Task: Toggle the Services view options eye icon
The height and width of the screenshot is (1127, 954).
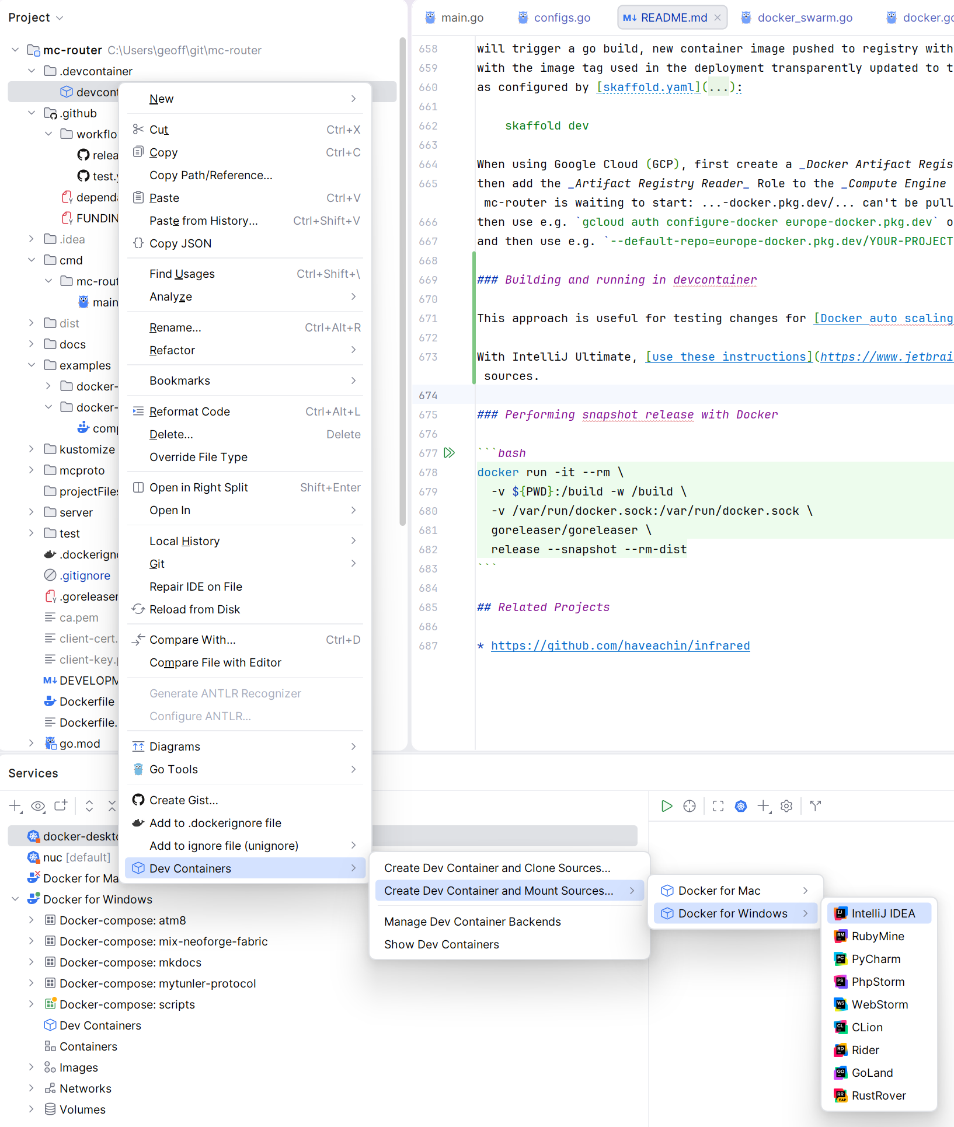Action: pyautogui.click(x=38, y=806)
